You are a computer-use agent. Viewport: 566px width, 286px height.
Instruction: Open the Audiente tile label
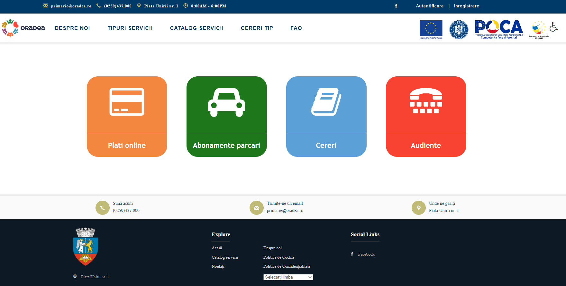pyautogui.click(x=426, y=145)
